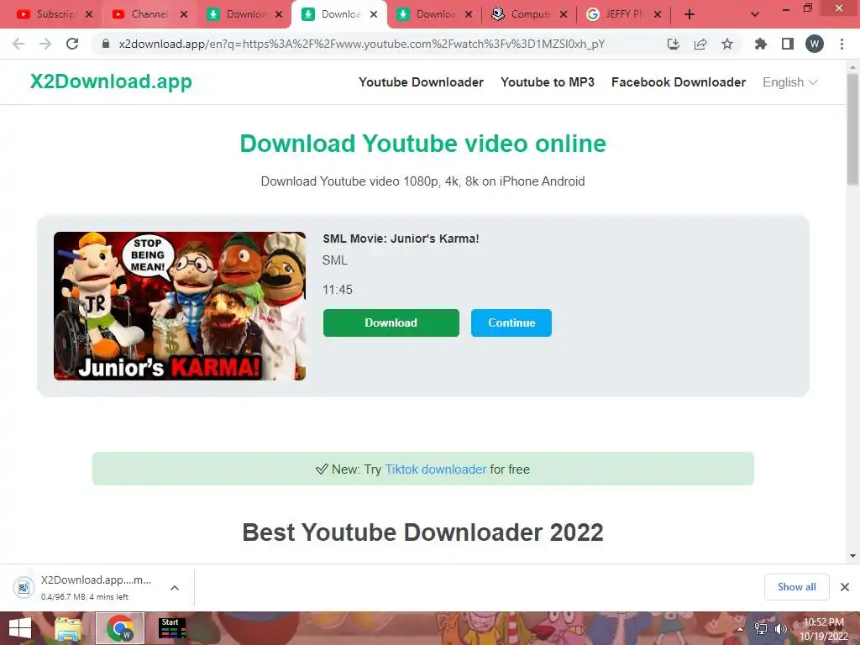Click the Chrome taskbar icon
Screen dimensions: 860x645
[120, 628]
